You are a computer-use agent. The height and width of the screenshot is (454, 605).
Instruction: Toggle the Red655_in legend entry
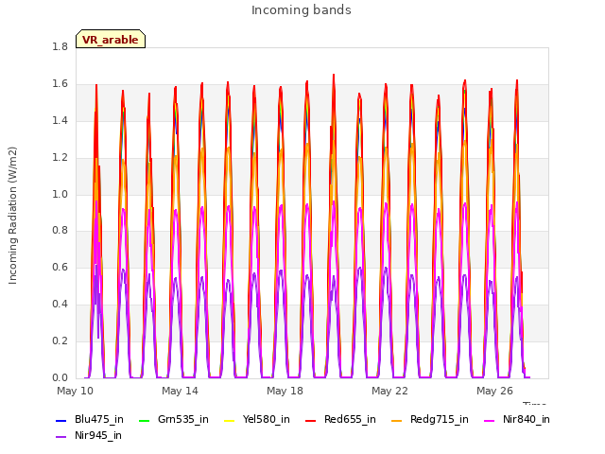[x=340, y=419]
